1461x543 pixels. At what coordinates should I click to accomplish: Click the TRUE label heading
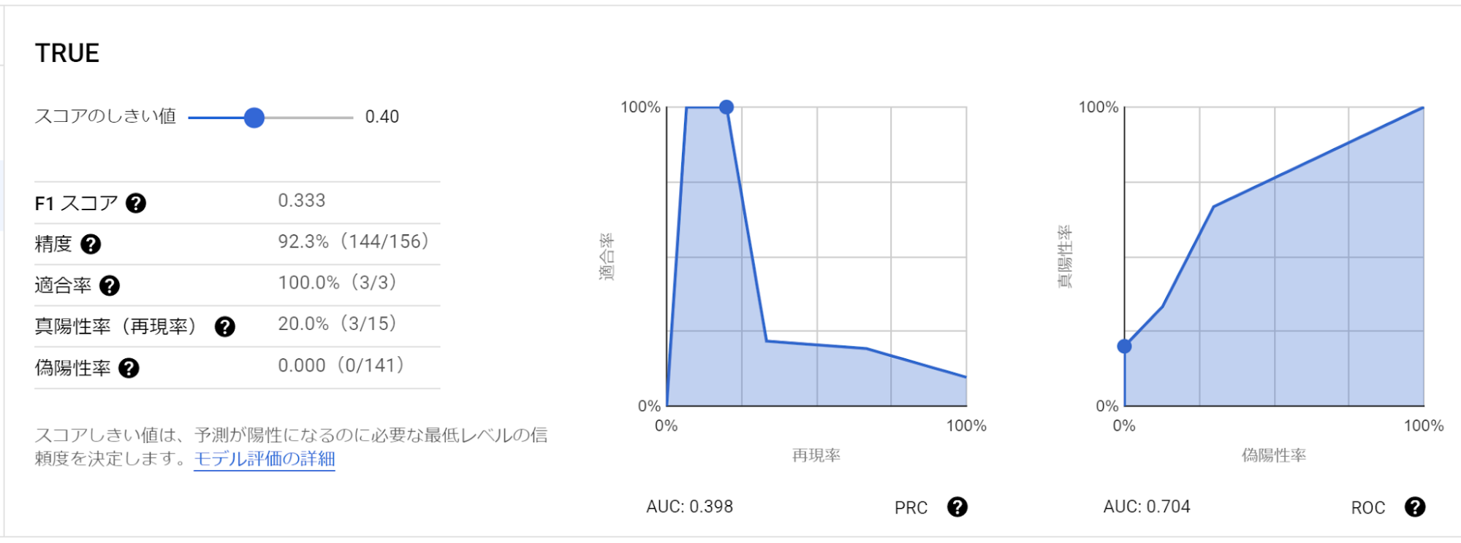pos(67,53)
